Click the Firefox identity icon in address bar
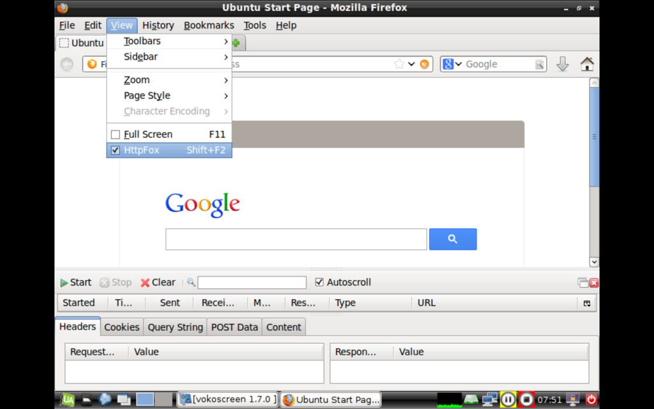The image size is (654, 409). click(92, 64)
